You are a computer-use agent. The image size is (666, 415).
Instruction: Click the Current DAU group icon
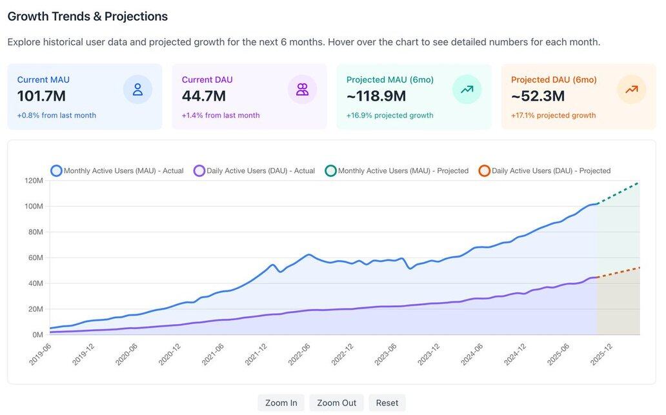pos(302,90)
